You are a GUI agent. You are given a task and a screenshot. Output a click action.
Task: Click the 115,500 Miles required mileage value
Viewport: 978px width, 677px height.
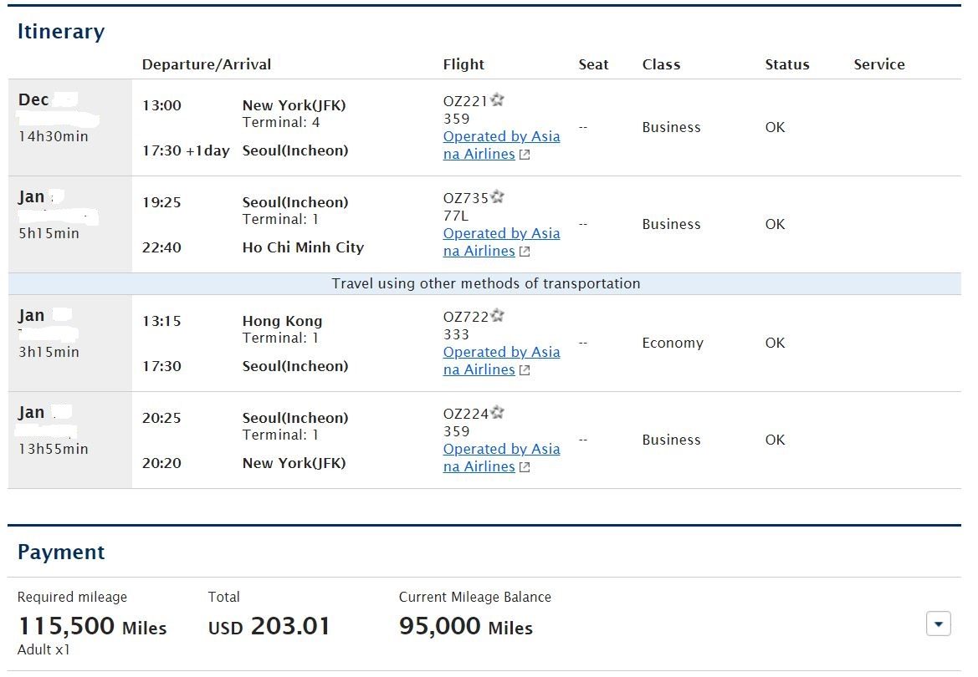click(92, 626)
